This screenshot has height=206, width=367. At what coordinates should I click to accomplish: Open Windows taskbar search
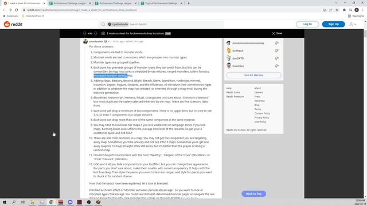tap(14, 202)
